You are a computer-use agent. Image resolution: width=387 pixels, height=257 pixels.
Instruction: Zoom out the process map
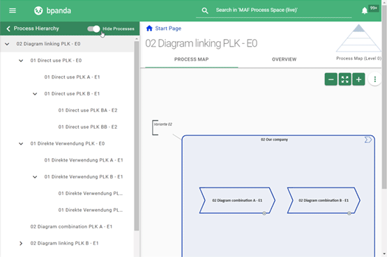coord(331,79)
